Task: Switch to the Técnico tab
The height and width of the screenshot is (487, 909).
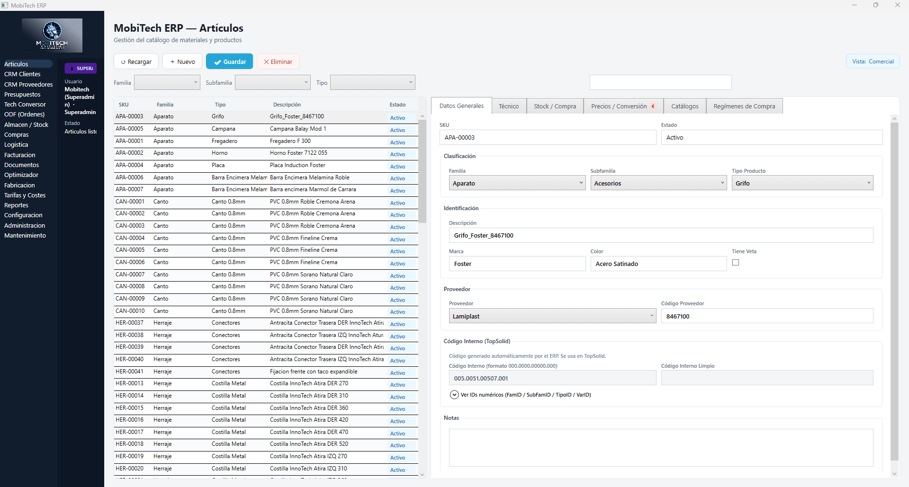Action: click(x=508, y=106)
